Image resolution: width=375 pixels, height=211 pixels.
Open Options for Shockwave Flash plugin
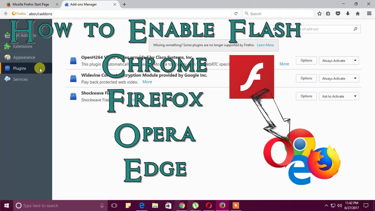pyautogui.click(x=306, y=96)
